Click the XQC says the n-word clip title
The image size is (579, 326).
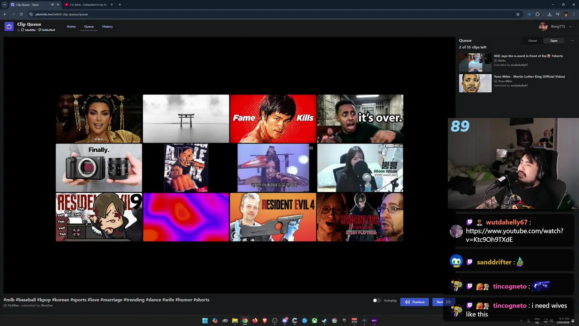528,56
